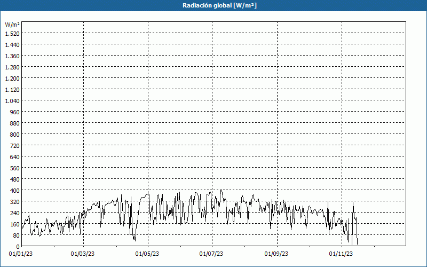Click the 01/09/23 date label
This screenshot has width=427, height=267.
[x=276, y=254]
